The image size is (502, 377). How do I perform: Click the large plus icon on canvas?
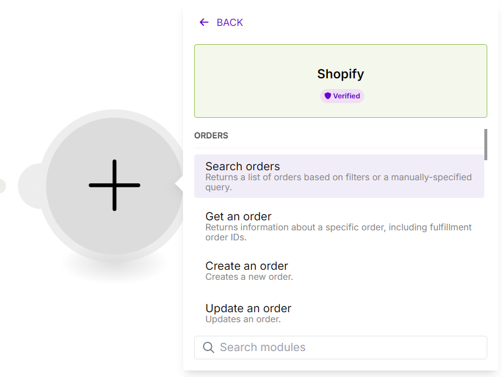click(x=115, y=185)
